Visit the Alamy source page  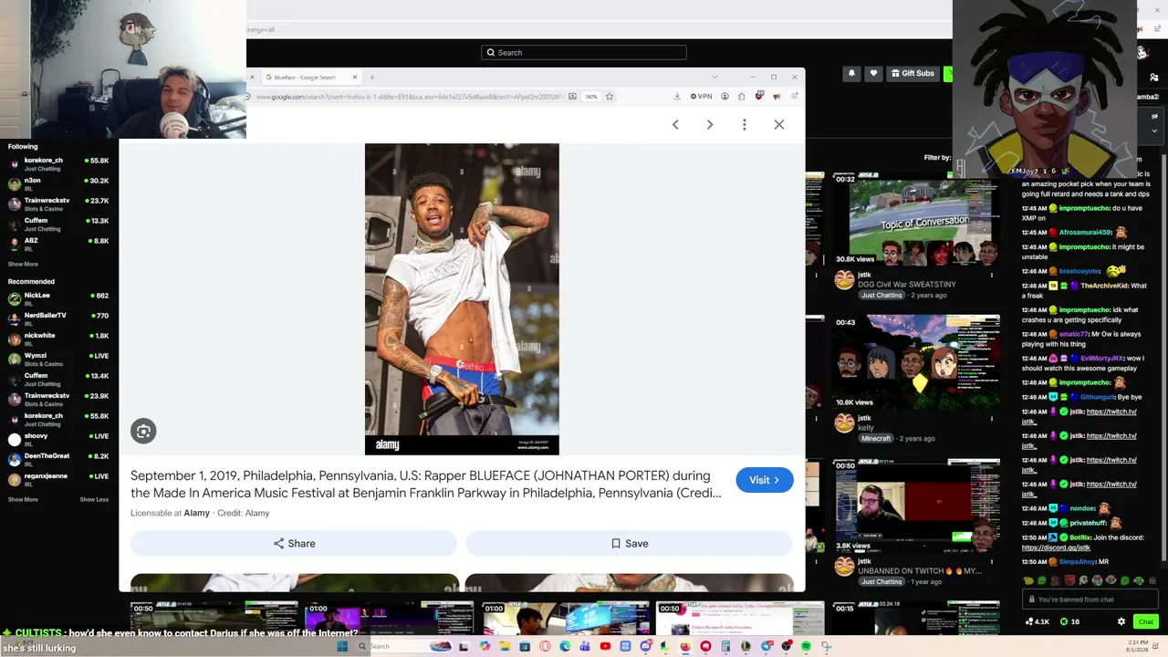(765, 480)
